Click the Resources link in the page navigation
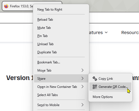 click(130, 32)
